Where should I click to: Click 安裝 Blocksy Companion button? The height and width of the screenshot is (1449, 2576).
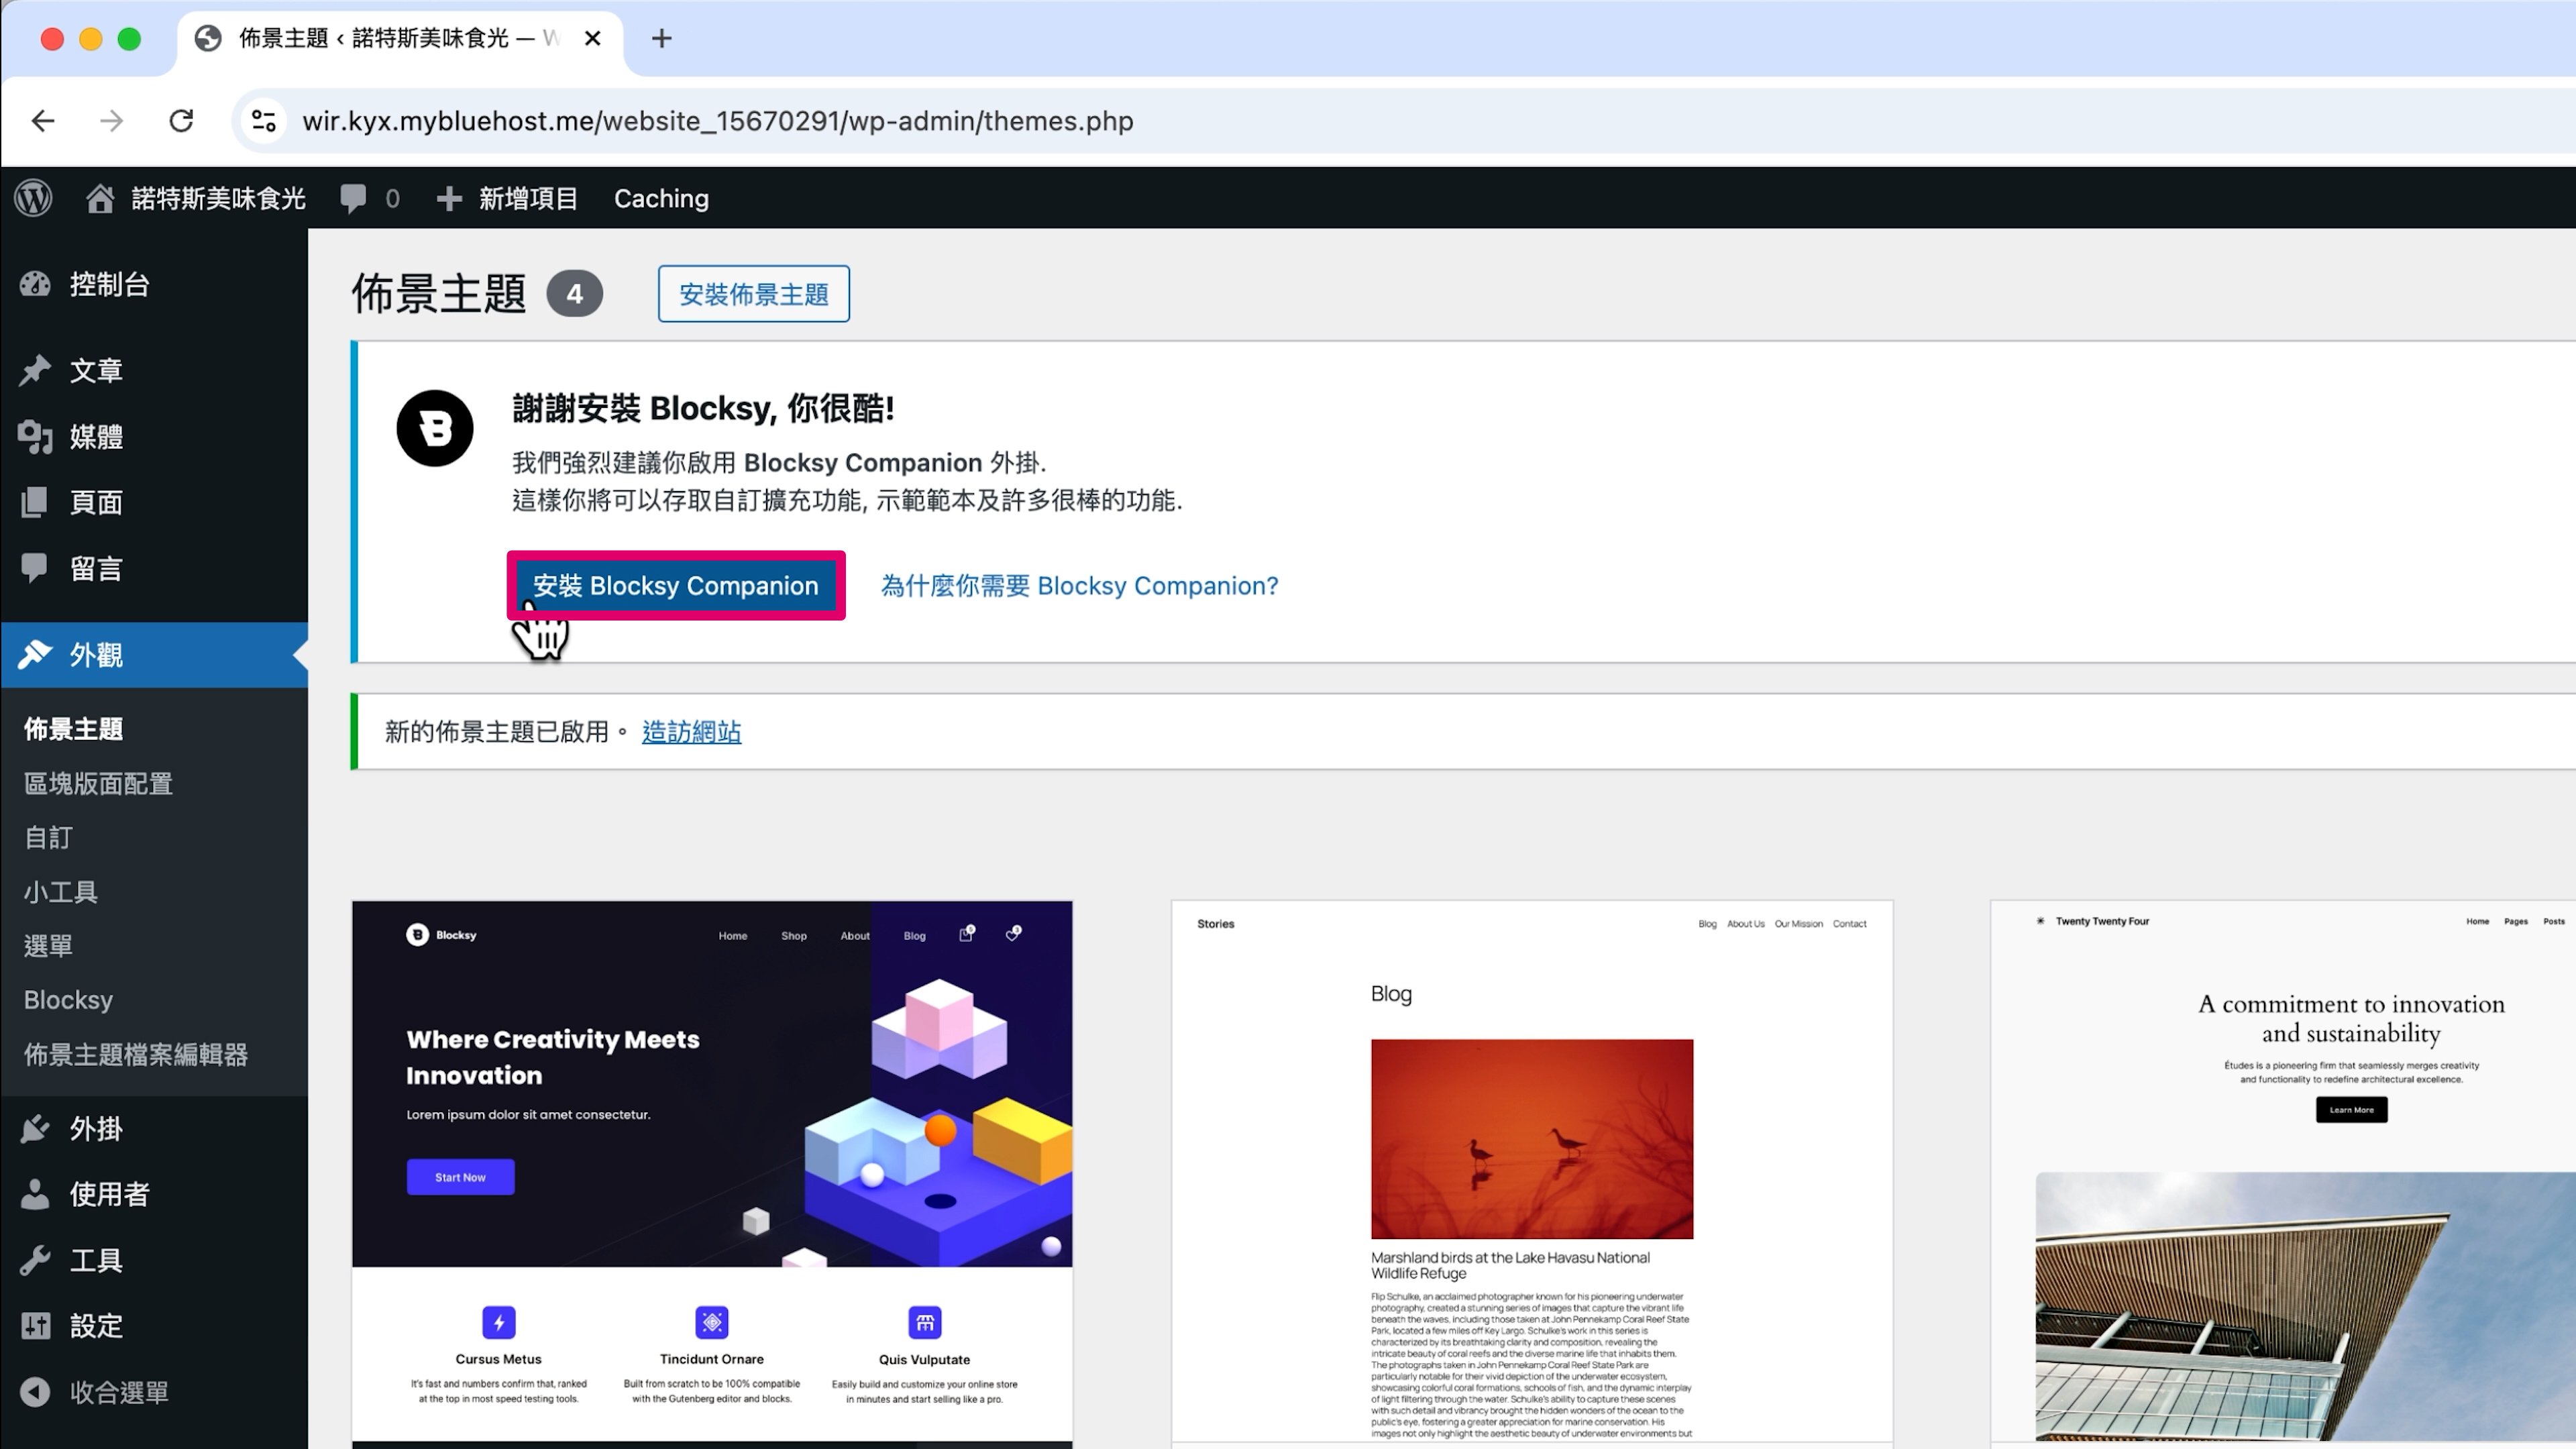click(x=676, y=585)
